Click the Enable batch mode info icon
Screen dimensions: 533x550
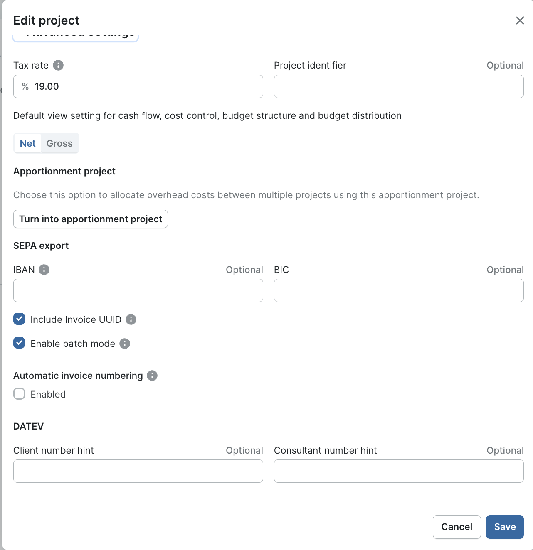[x=125, y=344]
